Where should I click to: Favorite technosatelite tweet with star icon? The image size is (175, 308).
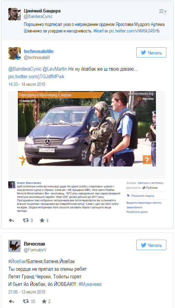point(42,220)
